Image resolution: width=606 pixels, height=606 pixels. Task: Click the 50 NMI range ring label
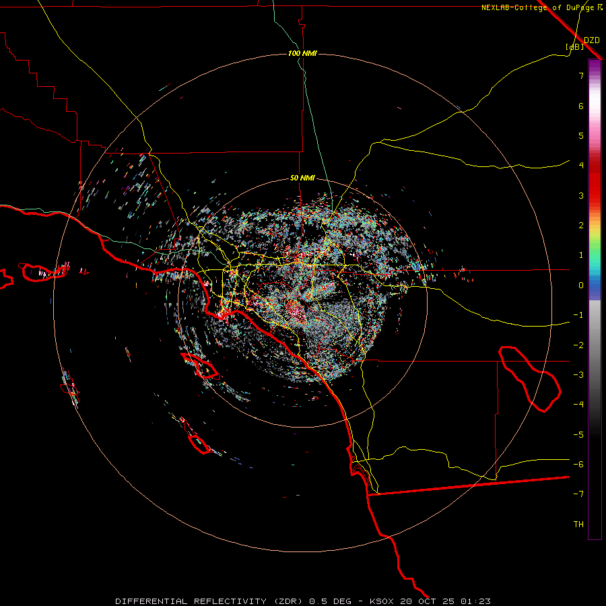[x=302, y=178]
